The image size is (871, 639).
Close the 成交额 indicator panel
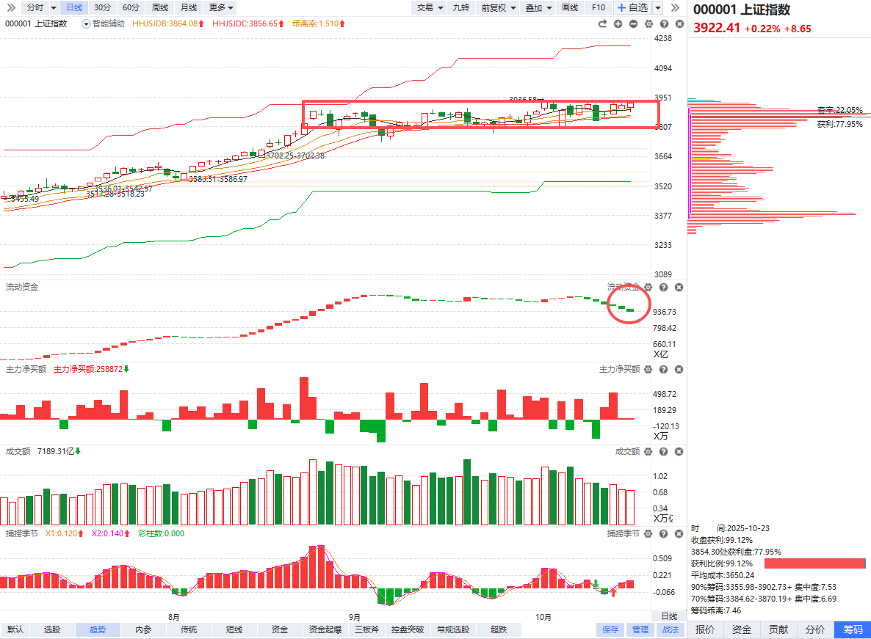(x=679, y=451)
